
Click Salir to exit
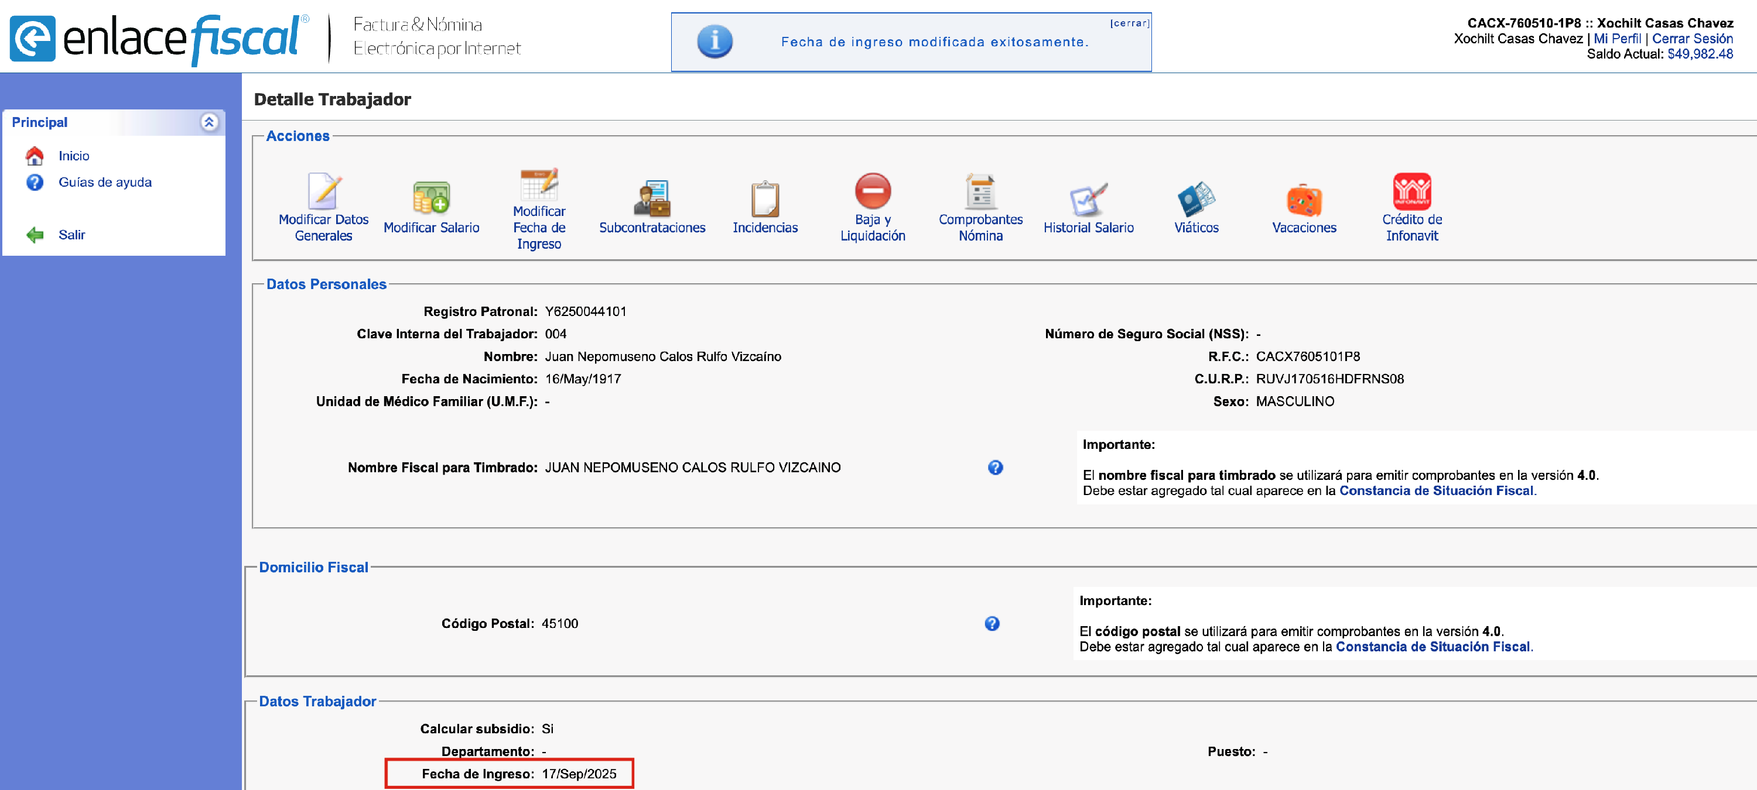coord(71,235)
